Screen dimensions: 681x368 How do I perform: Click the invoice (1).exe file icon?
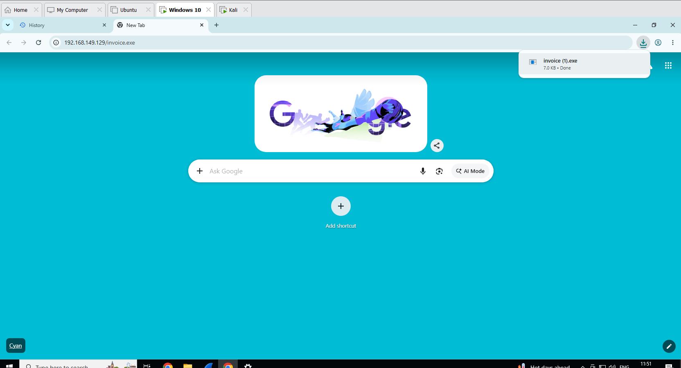click(x=533, y=62)
